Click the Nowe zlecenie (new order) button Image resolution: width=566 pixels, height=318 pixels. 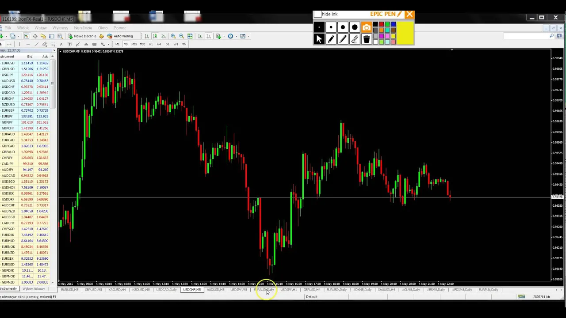coord(82,36)
